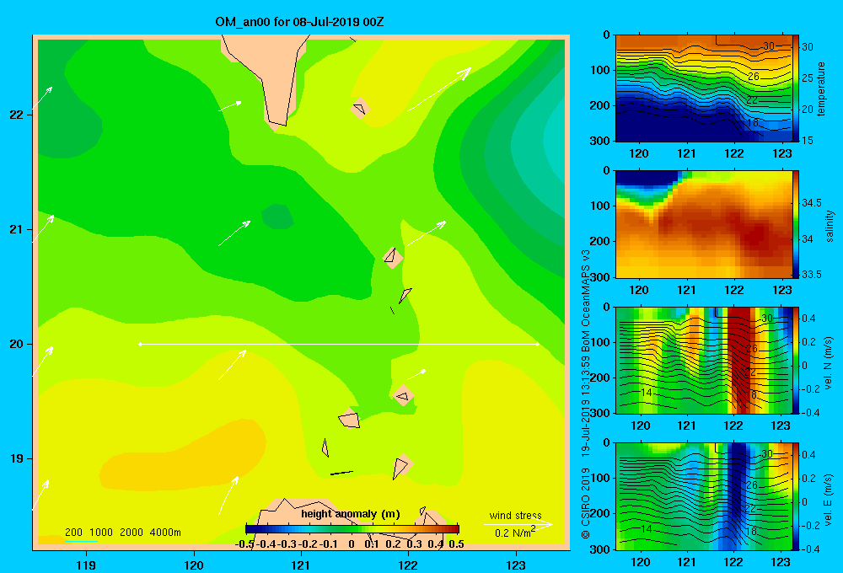
Task: Click the salinity color bar
Action: (796, 224)
